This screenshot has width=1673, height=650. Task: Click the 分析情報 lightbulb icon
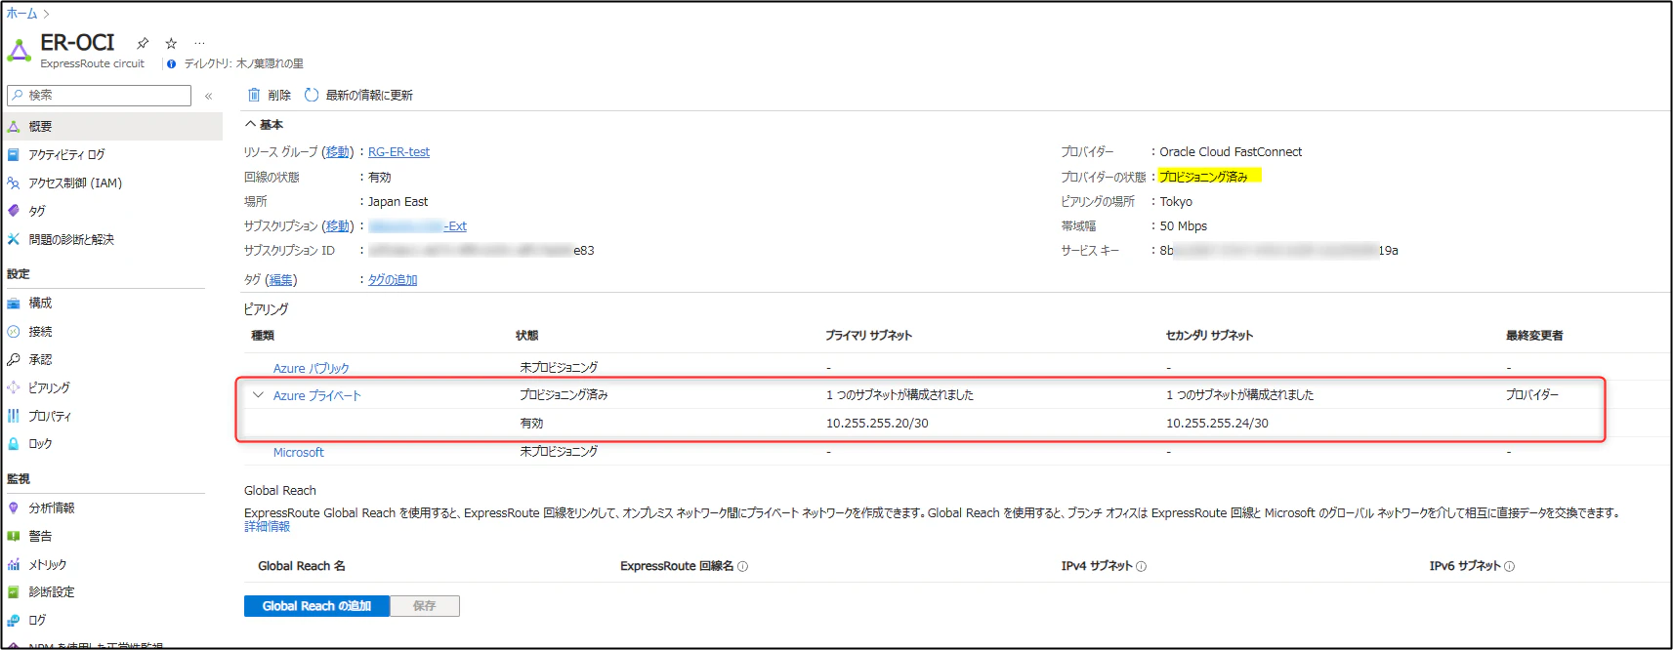coord(14,508)
